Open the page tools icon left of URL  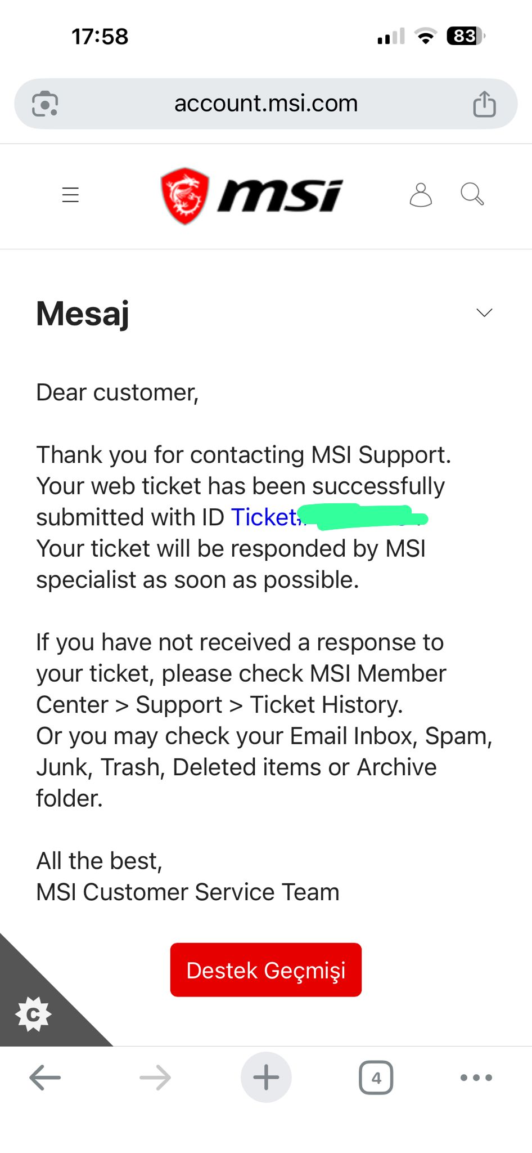point(45,104)
